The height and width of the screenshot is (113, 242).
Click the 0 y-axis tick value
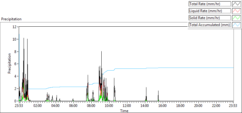click(x=15, y=101)
